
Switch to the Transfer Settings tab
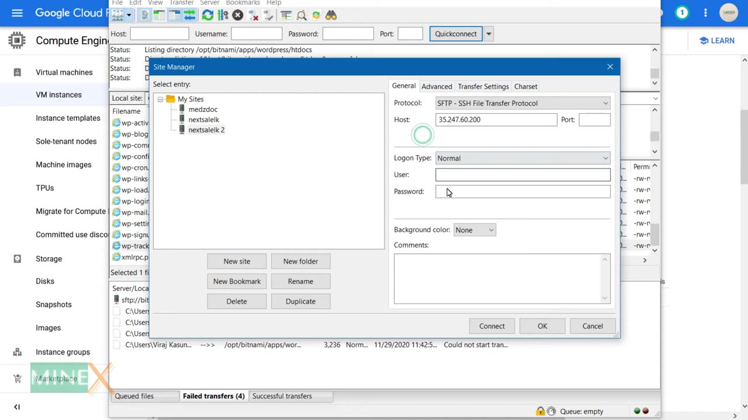click(483, 86)
